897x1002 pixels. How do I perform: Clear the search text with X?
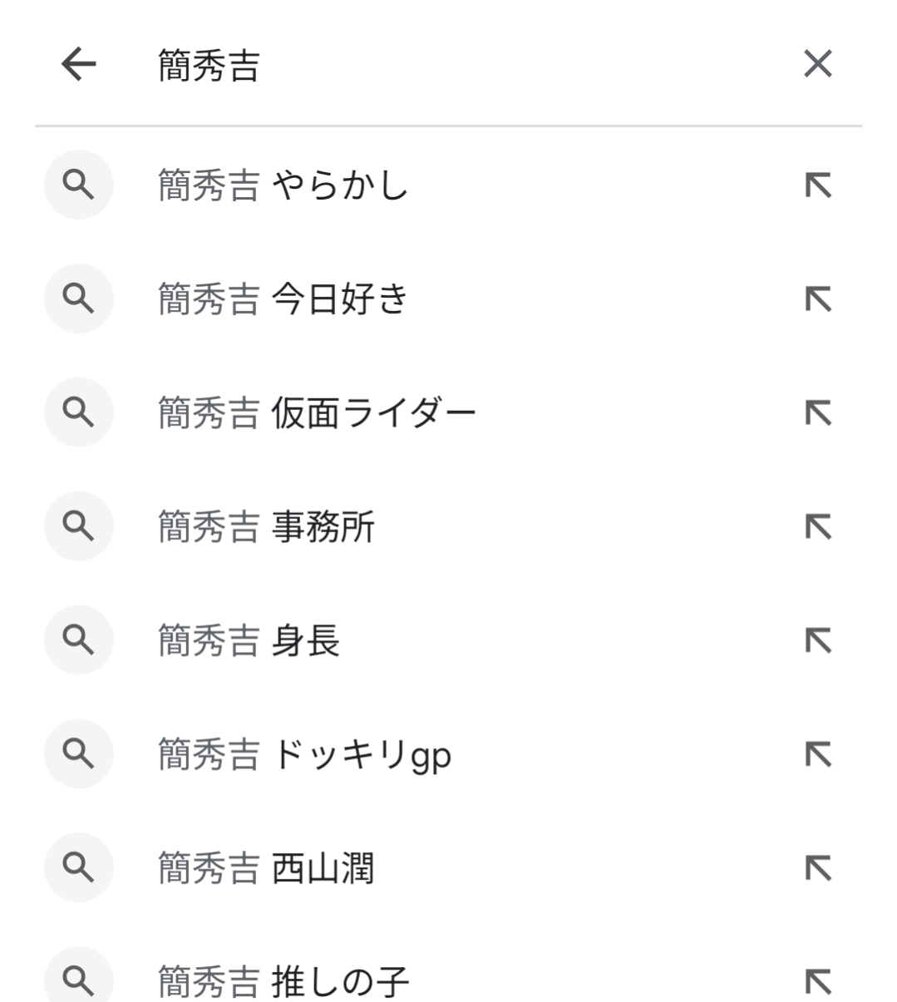(x=818, y=64)
